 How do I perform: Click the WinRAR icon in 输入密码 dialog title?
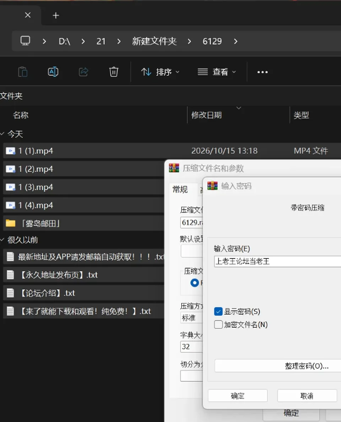[x=212, y=186]
